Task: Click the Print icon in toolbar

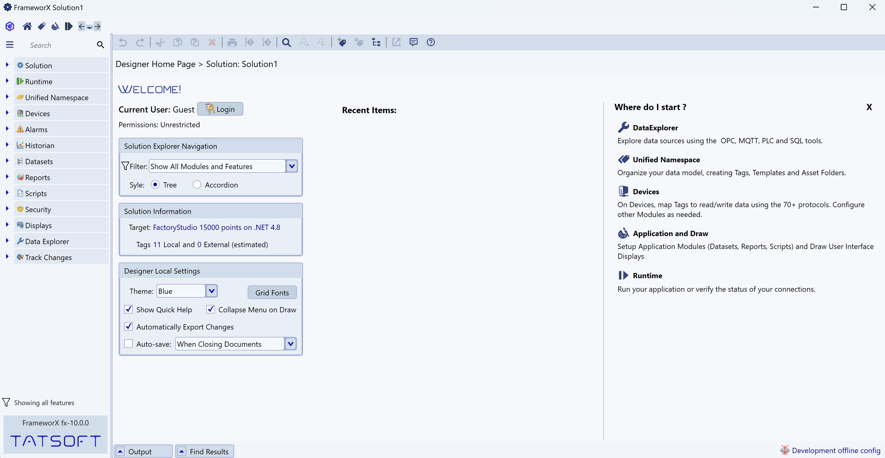Action: tap(232, 42)
